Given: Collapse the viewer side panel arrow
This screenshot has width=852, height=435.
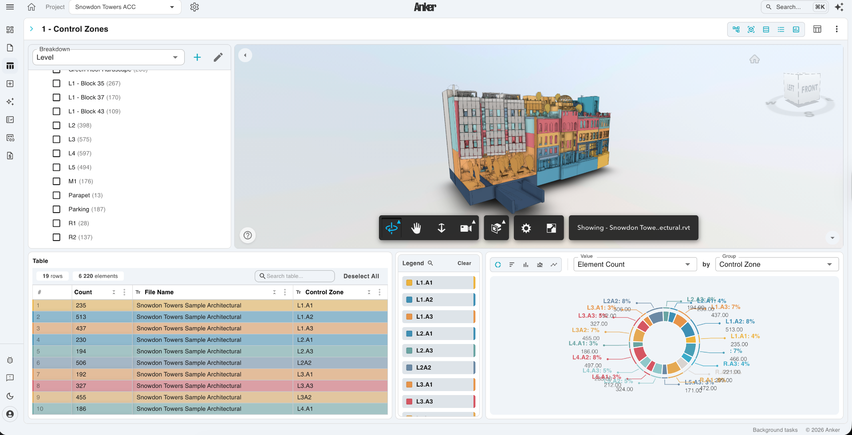Looking at the screenshot, I should 245,55.
